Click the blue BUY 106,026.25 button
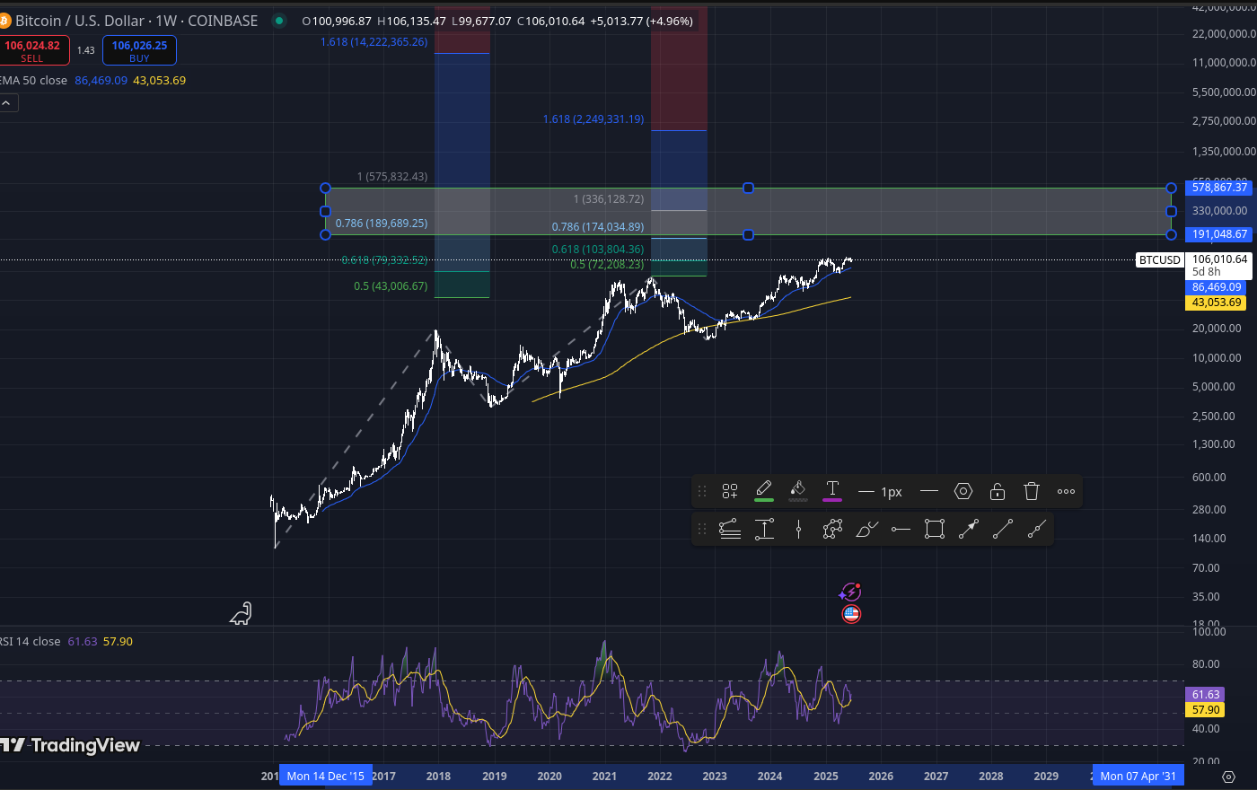 click(x=139, y=50)
